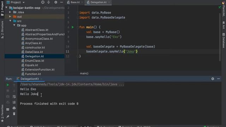Click the dump threads camera icon
The image size is (226, 127).
(x=8, y=96)
